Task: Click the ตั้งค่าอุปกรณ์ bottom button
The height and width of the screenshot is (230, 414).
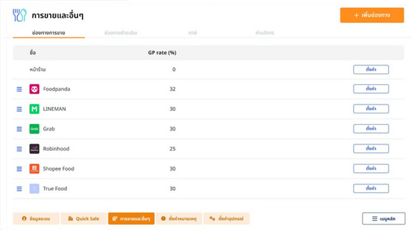Action: click(x=227, y=219)
